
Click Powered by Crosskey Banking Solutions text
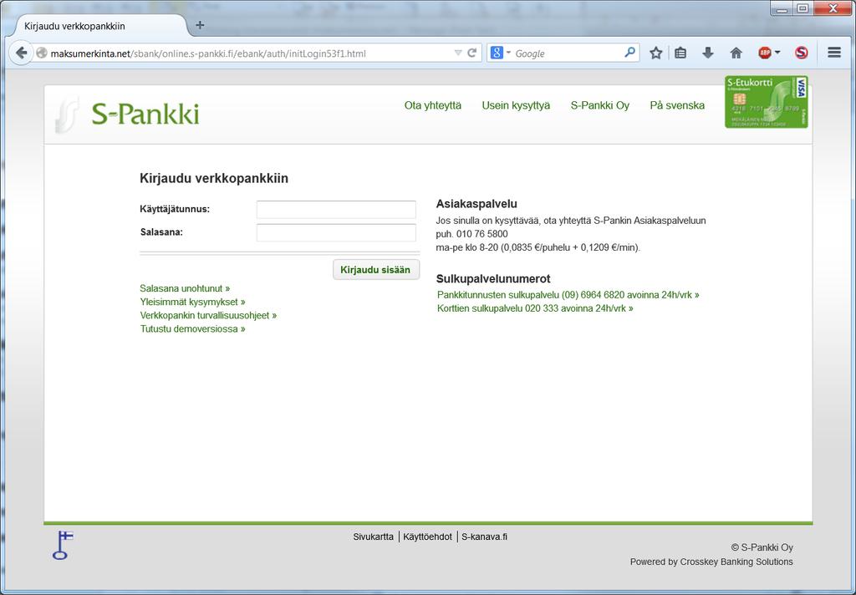pyautogui.click(x=711, y=562)
